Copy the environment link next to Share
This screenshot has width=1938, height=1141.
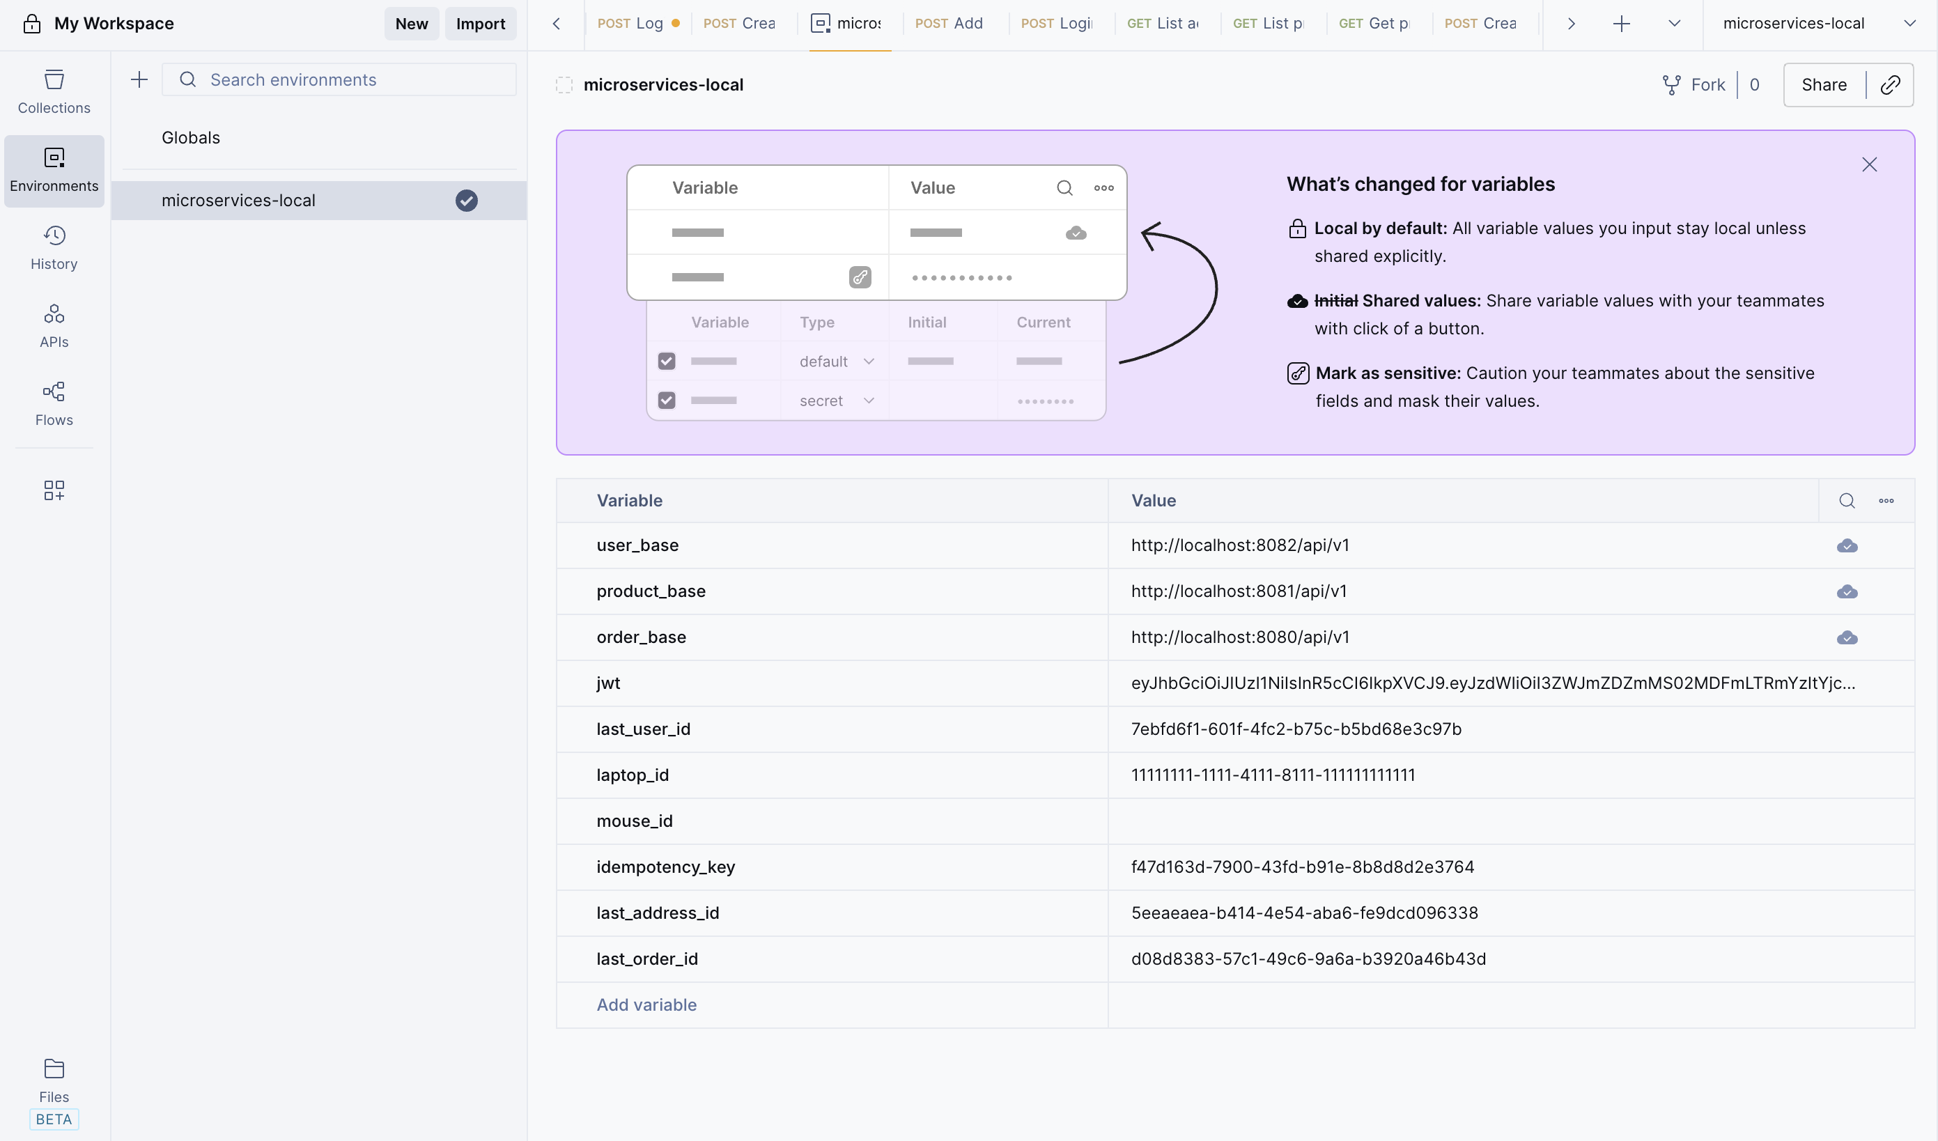1891,84
